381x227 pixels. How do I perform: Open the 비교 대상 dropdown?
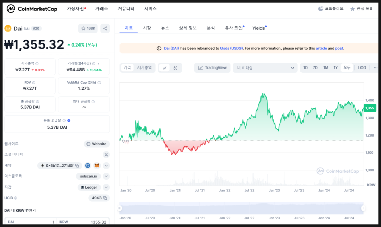tap(265, 68)
